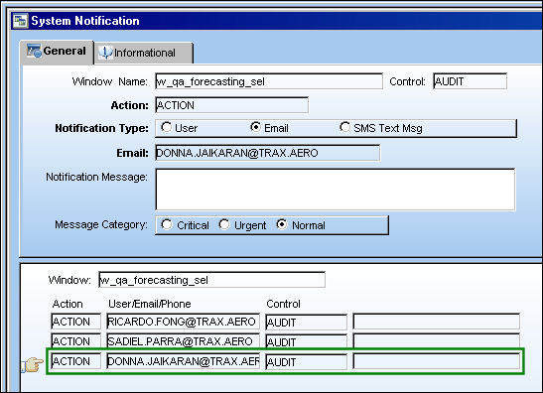This screenshot has height=393, width=543.
Task: Set message category to Critical
Action: (166, 224)
